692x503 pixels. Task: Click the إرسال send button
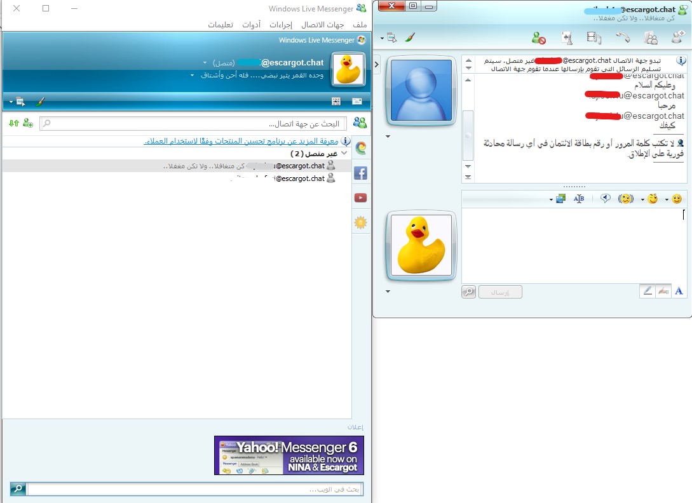click(500, 292)
